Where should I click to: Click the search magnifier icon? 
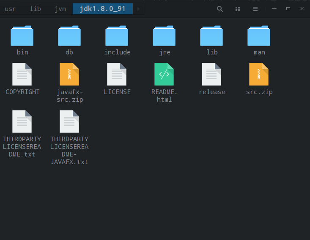point(220,9)
